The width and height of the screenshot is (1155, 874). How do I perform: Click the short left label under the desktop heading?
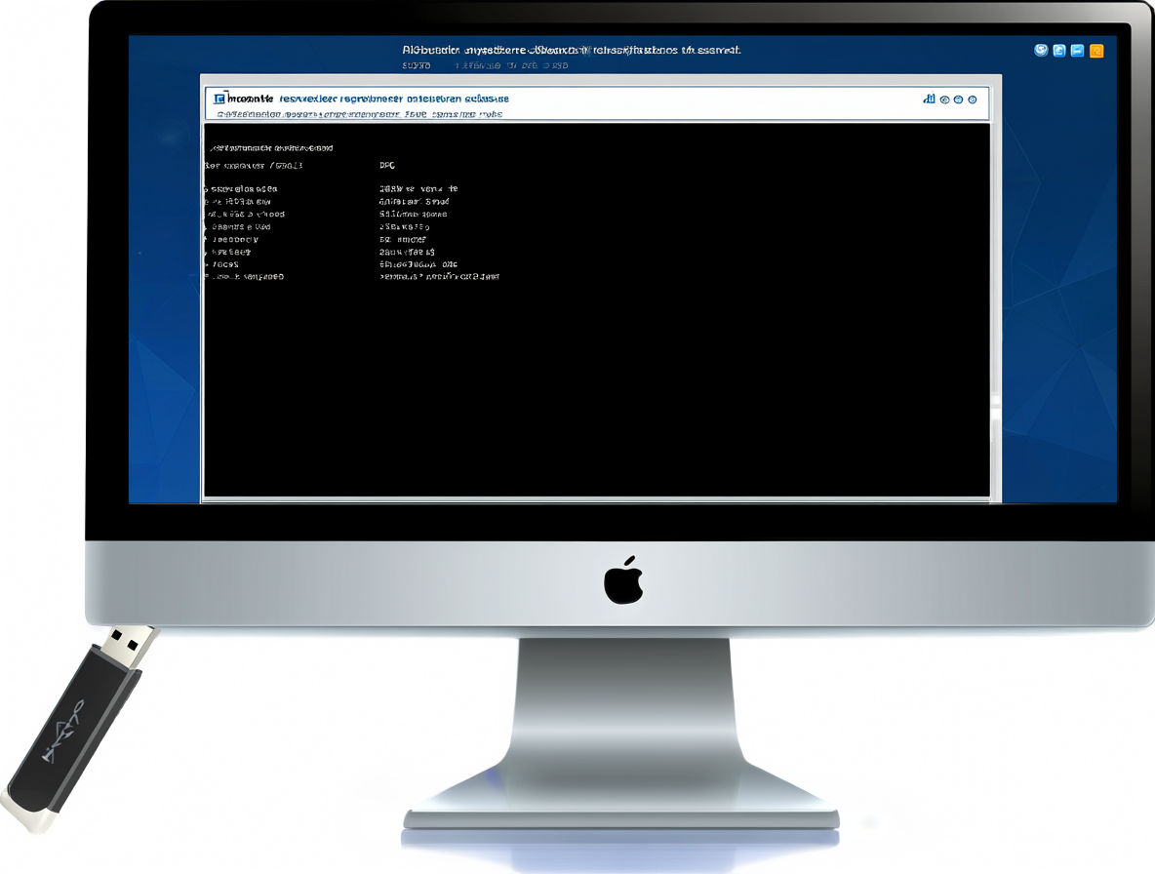pos(417,65)
